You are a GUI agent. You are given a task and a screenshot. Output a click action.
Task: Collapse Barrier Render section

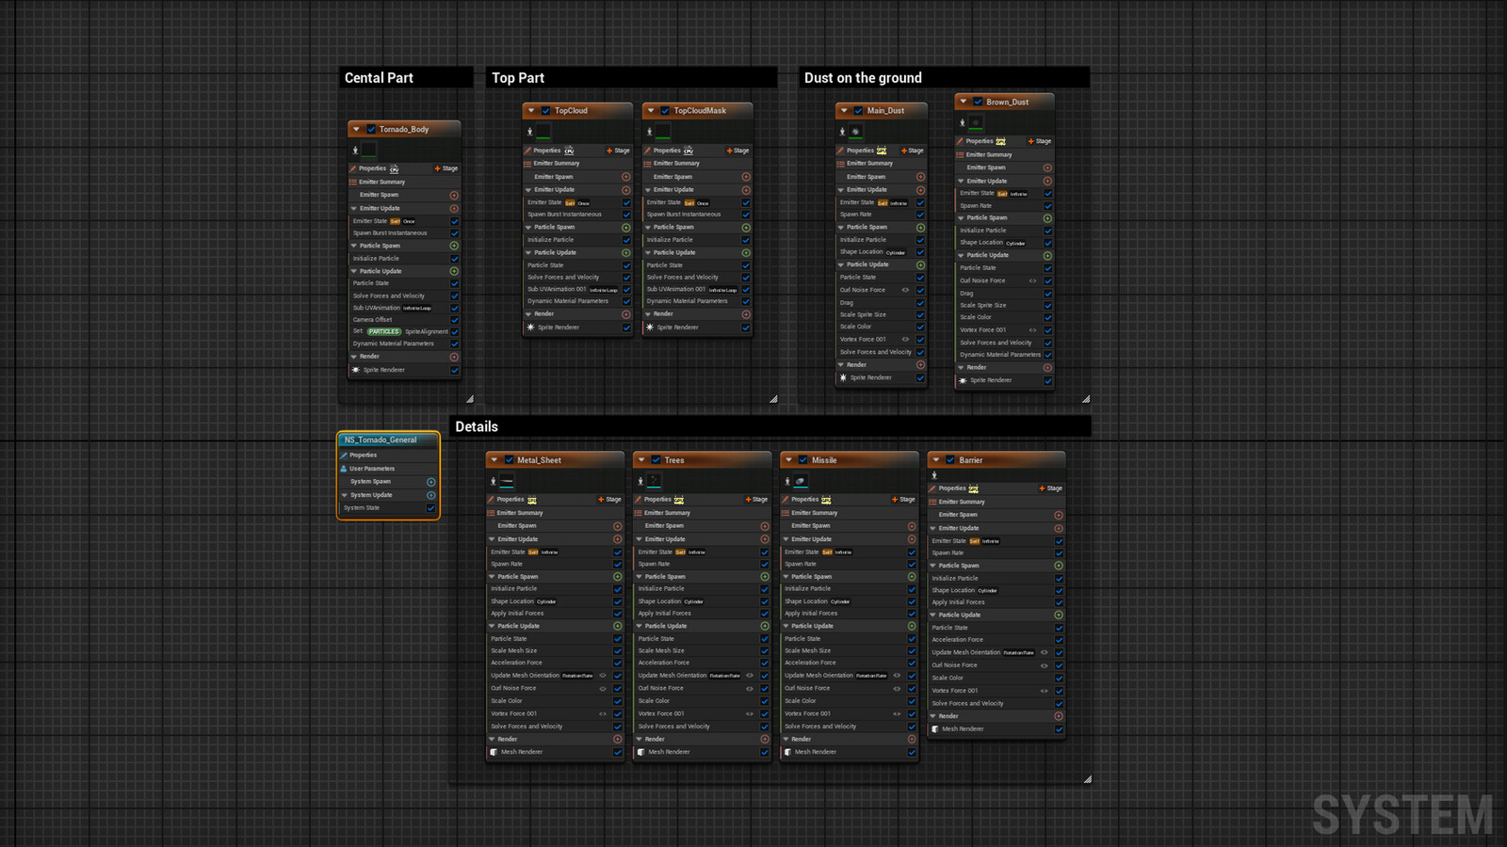(x=932, y=716)
